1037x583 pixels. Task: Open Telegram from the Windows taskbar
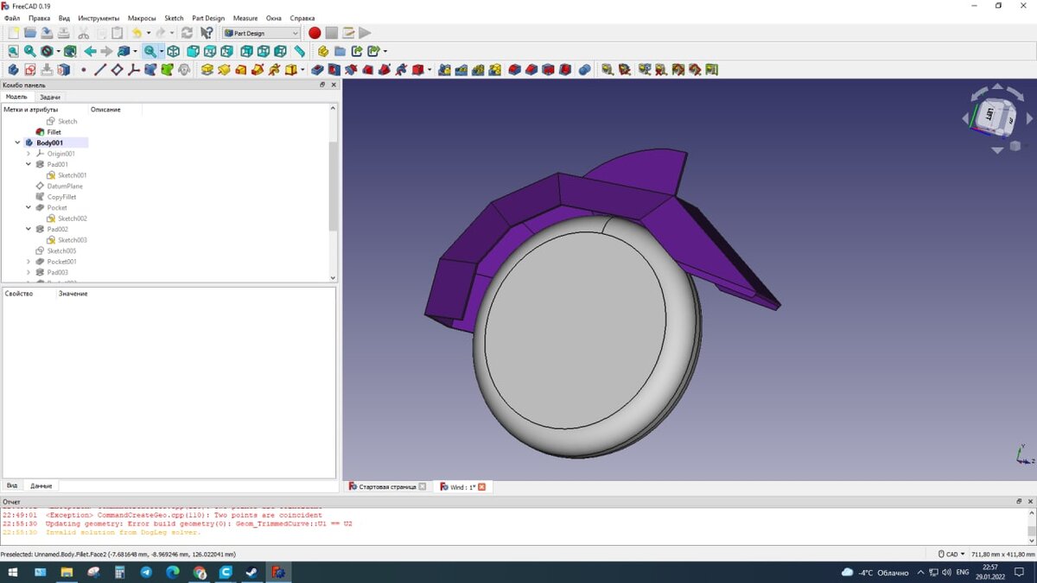[x=145, y=572]
